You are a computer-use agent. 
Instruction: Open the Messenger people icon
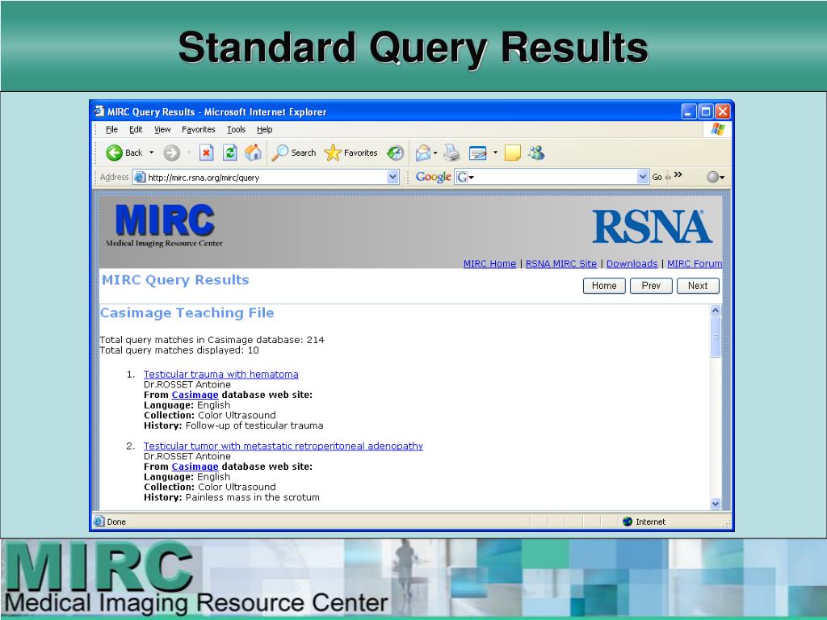(x=537, y=153)
